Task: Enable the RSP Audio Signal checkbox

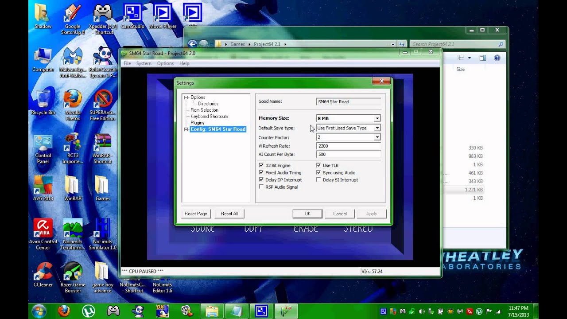Action: [x=261, y=187]
